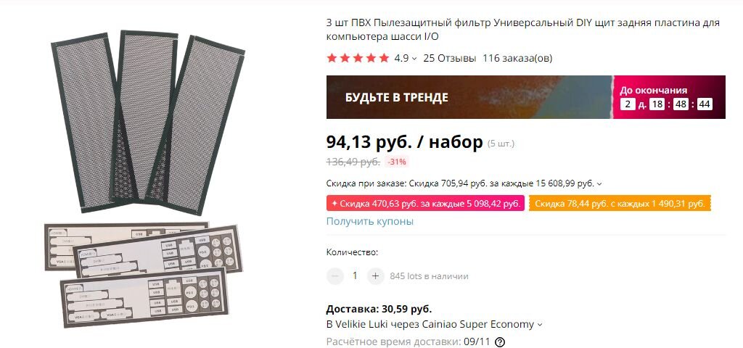Open the 25 Отзывы reviews link

click(x=450, y=58)
